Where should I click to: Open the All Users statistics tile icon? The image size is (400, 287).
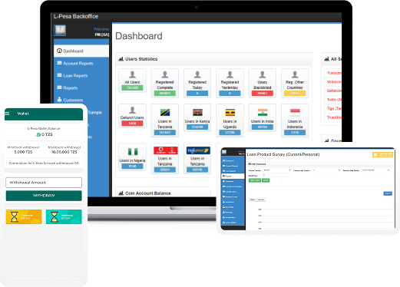click(132, 74)
